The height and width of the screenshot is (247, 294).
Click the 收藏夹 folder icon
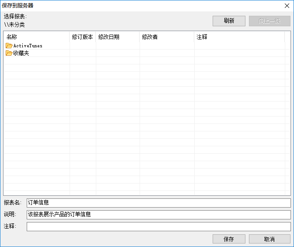tap(9, 53)
